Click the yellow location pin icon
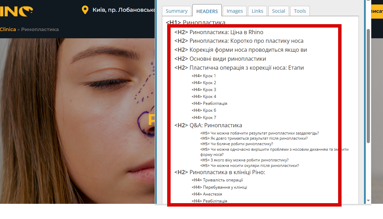This screenshot has height=219, width=383. point(85,10)
